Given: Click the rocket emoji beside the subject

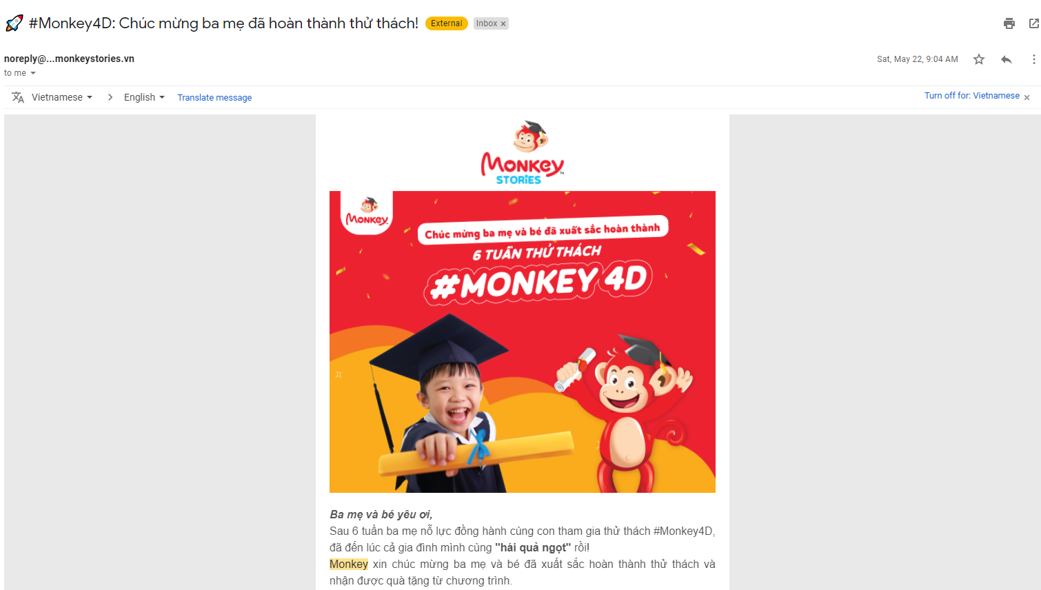Looking at the screenshot, I should [14, 23].
